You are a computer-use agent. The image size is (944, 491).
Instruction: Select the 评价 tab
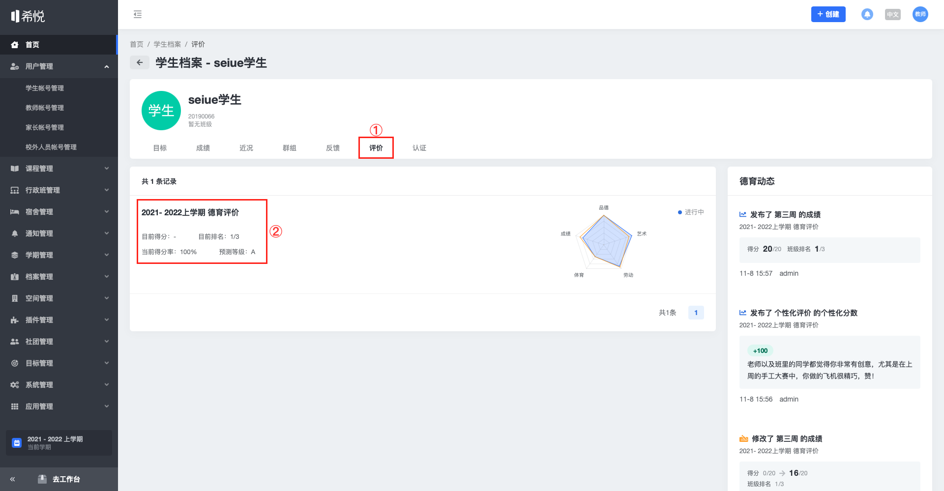376,148
